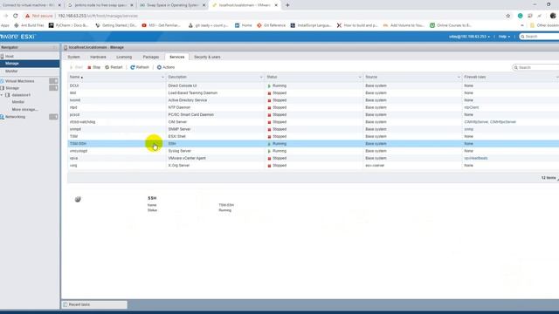Select Monitor under datastore1
The image size is (559, 314).
[18, 102]
